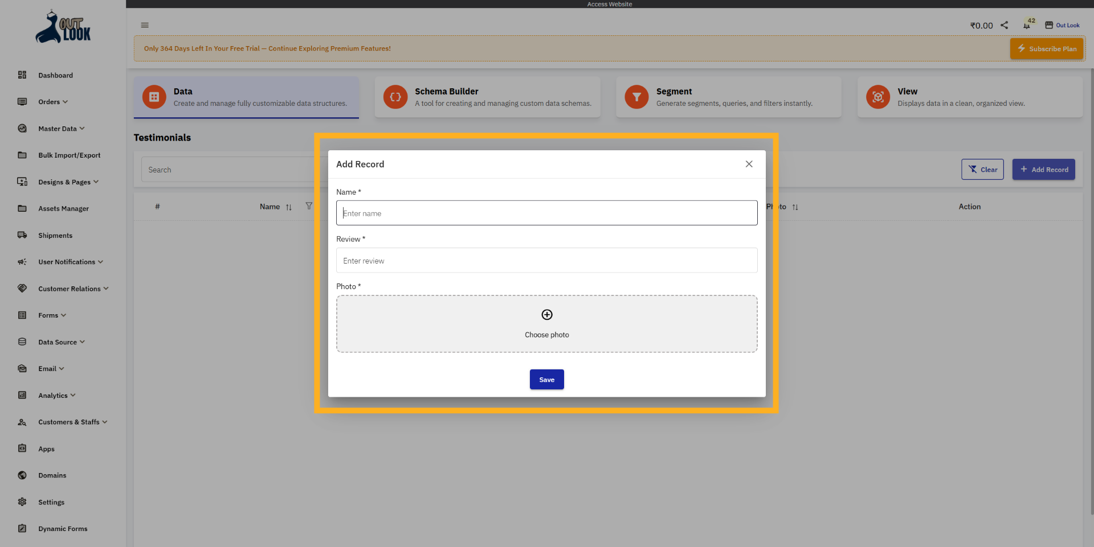Open the View module icon
The width and height of the screenshot is (1094, 547).
pyautogui.click(x=877, y=97)
